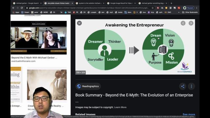210x118 pixels.
Task: Open the Book Summary - Beyond the E-Myth title link
Action: [134, 95]
